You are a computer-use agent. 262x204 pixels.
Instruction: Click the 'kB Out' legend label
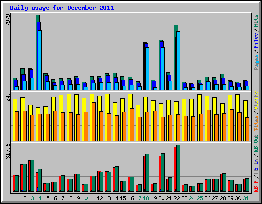click(256, 144)
